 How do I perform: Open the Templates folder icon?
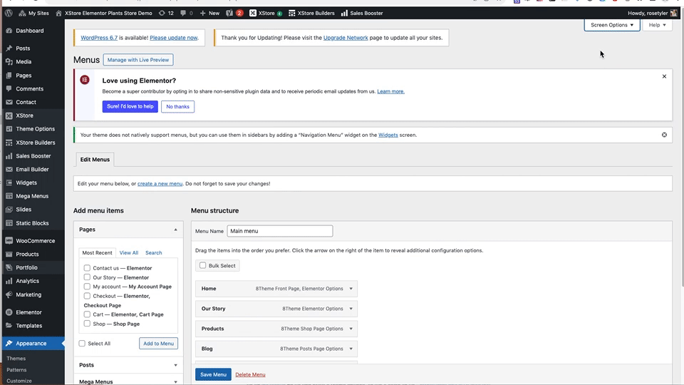point(9,326)
